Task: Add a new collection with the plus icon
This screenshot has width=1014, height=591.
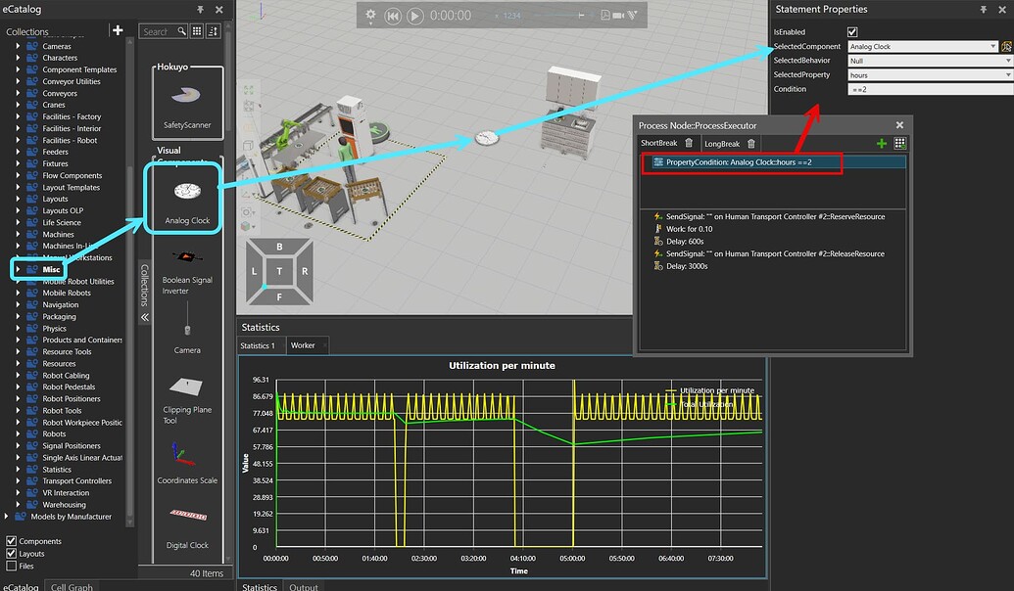Action: [118, 30]
